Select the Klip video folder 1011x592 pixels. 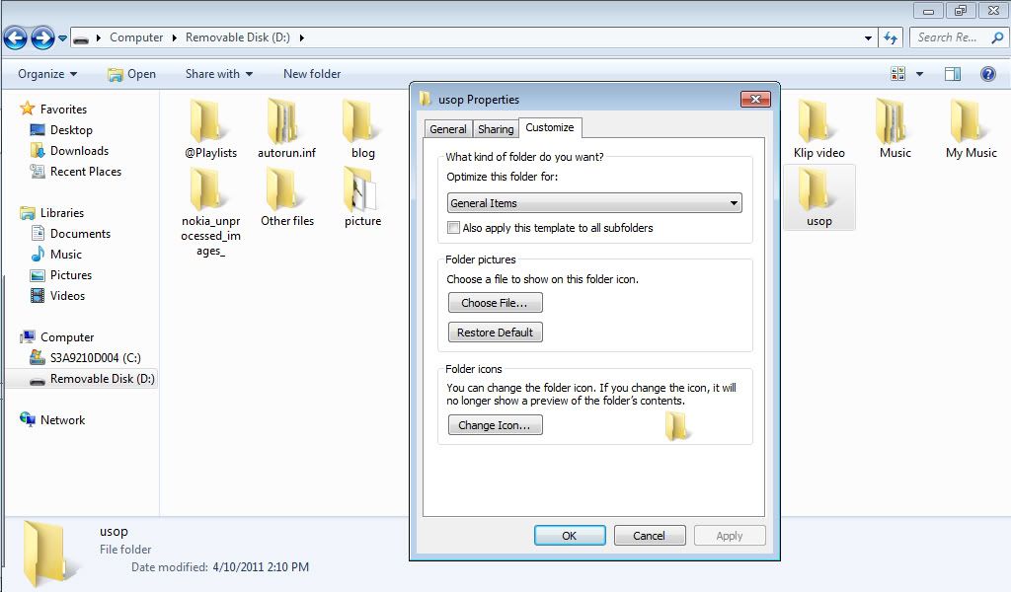(x=818, y=122)
